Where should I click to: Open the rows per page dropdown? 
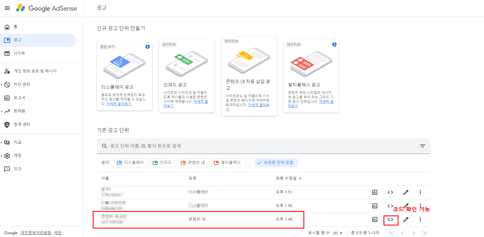[x=338, y=233]
